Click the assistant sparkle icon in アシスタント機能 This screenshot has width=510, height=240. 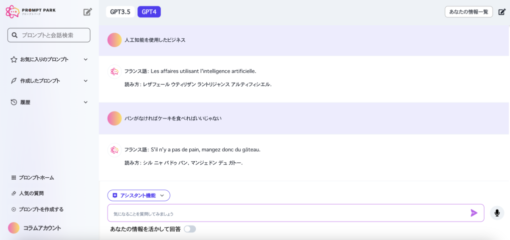click(115, 196)
